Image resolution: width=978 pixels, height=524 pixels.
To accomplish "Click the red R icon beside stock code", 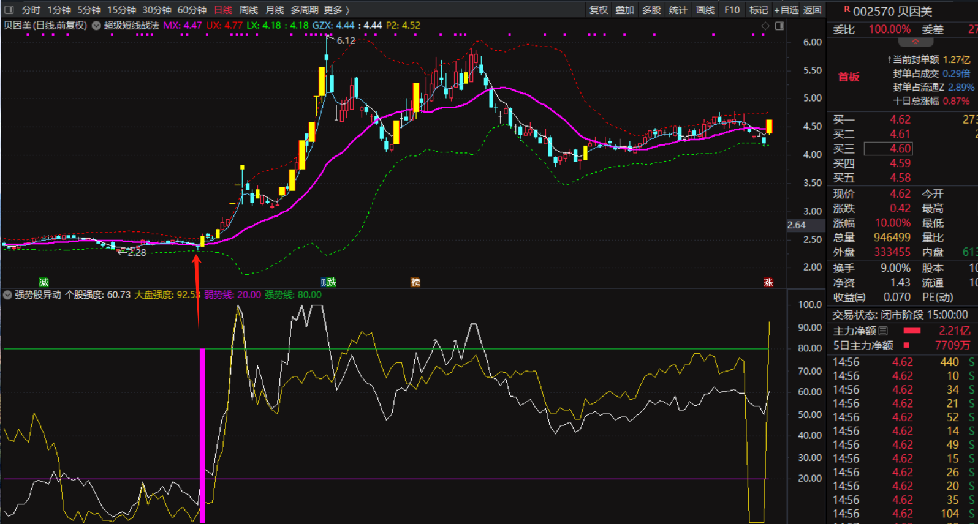I will point(847,9).
